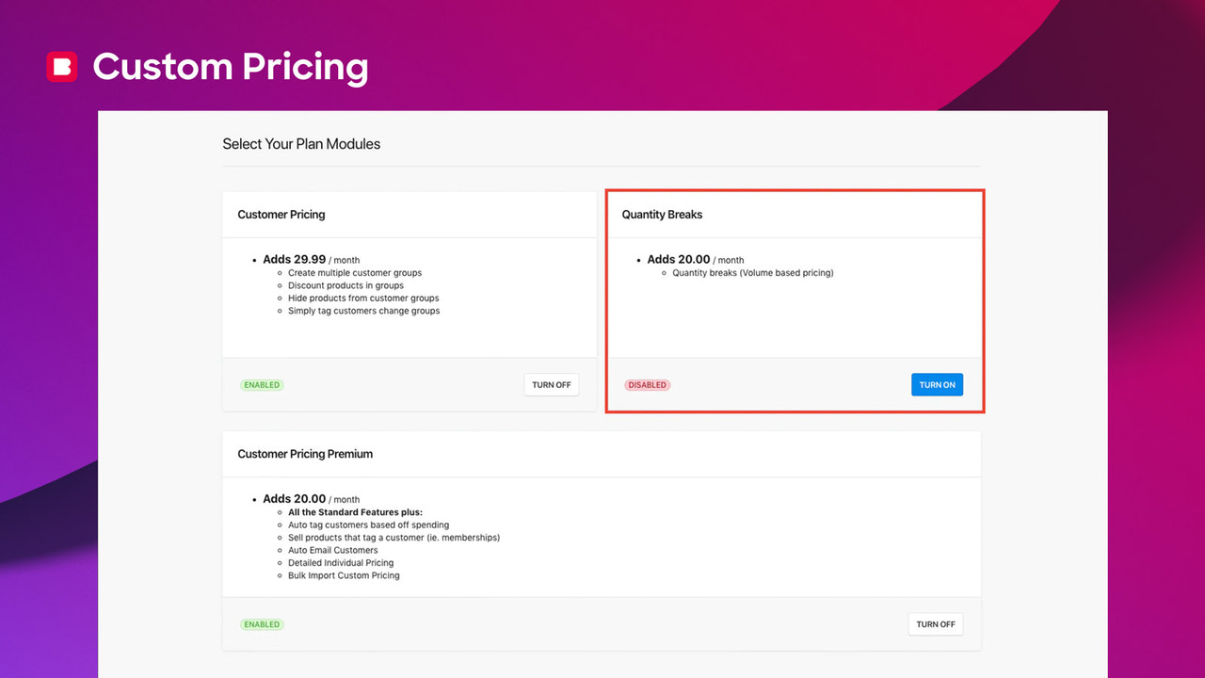Click Create multiple customer groups feature item
The image size is (1205, 678).
355,272
